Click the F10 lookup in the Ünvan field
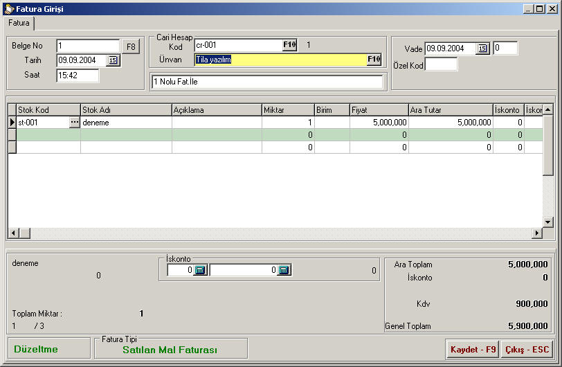Image resolution: width=562 pixels, height=367 pixels. click(x=374, y=60)
